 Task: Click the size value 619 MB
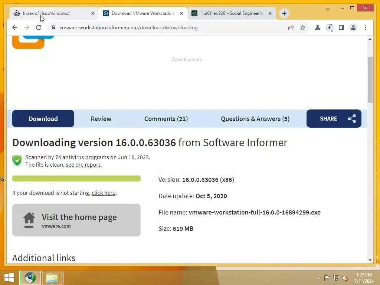[183, 229]
